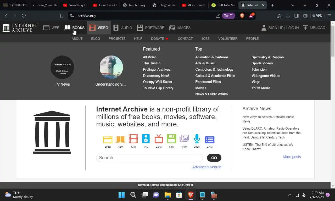Open the BLOG menu item

(x=96, y=38)
